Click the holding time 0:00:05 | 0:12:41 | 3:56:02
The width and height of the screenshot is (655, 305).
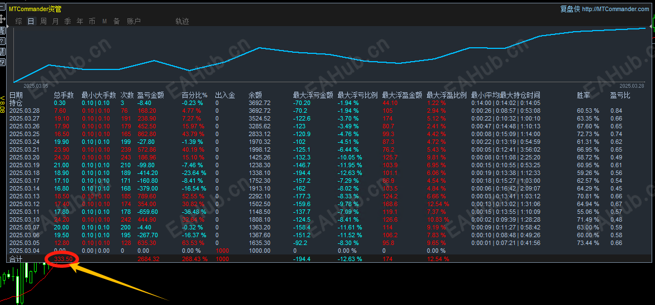pos(505,149)
